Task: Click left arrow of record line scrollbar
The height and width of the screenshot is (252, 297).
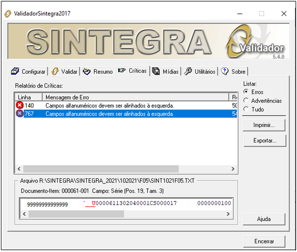Action: click(x=24, y=214)
